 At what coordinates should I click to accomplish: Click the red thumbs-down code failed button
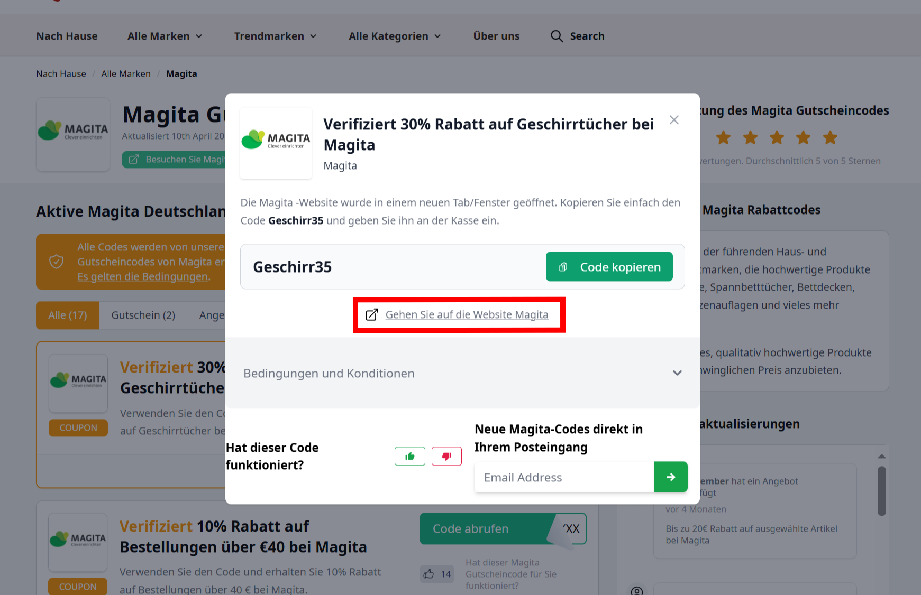point(446,457)
